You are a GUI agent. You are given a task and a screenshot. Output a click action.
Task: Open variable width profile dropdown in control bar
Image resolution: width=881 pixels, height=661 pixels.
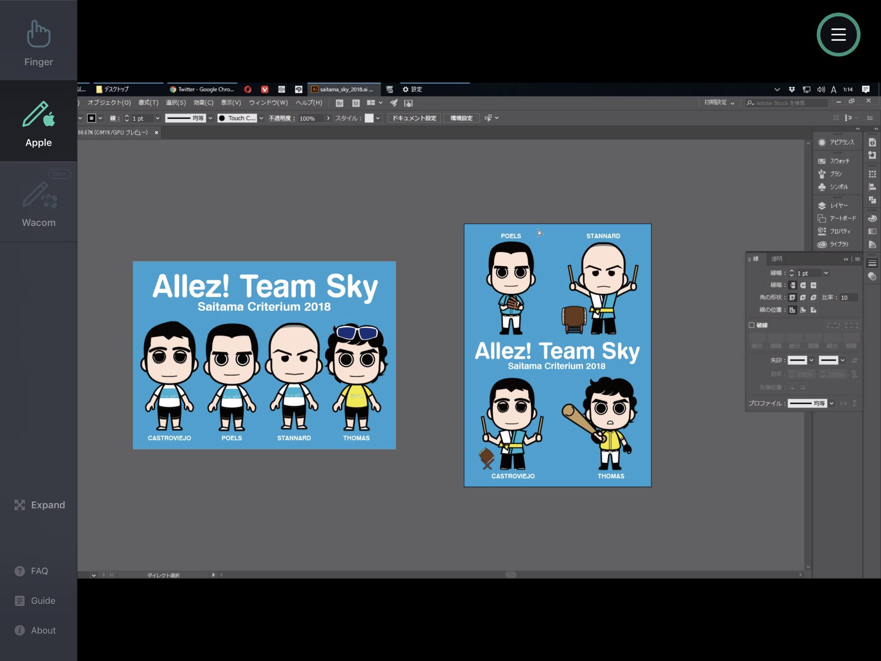click(x=210, y=118)
